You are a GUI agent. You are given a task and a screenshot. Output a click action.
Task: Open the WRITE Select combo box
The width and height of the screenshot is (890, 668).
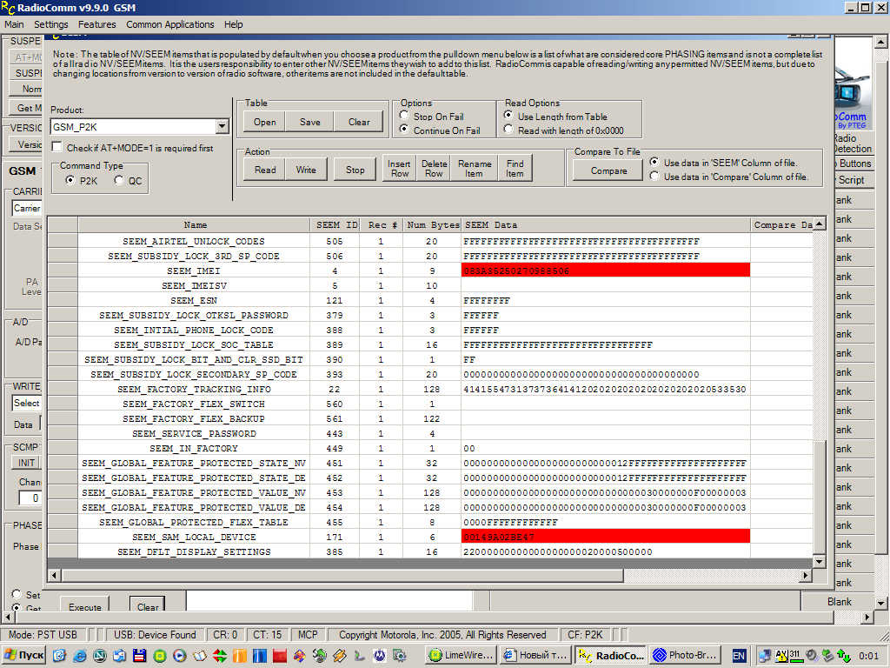pyautogui.click(x=27, y=403)
